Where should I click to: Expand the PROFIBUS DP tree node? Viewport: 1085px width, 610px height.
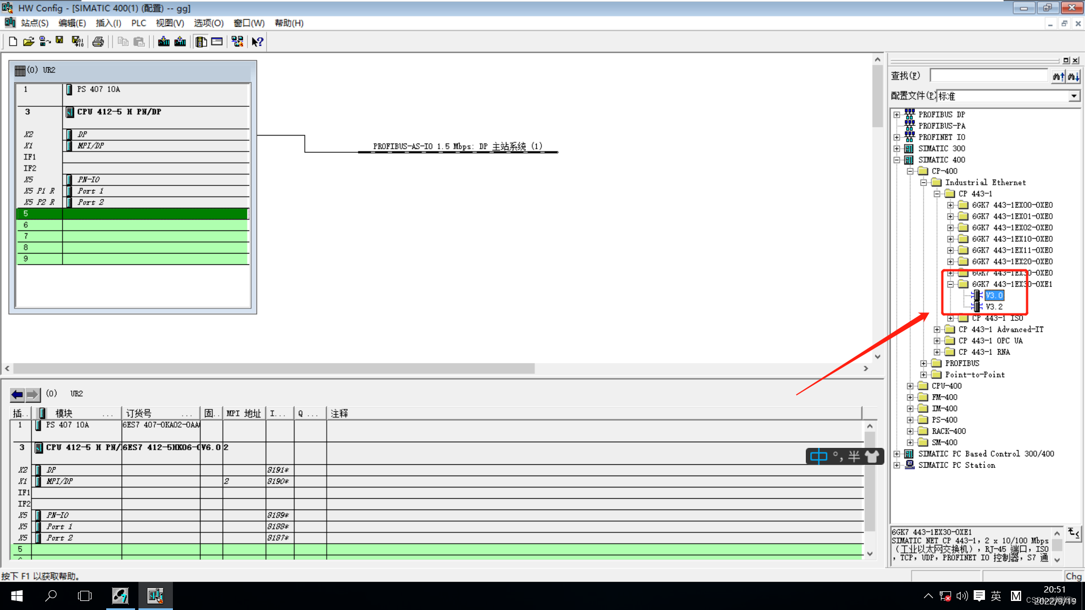[x=897, y=115]
